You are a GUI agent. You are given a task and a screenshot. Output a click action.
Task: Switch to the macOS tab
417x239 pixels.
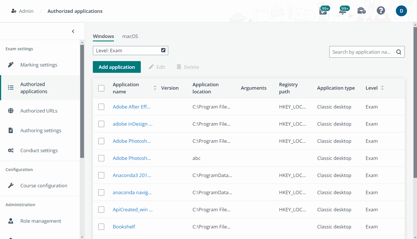point(130,36)
